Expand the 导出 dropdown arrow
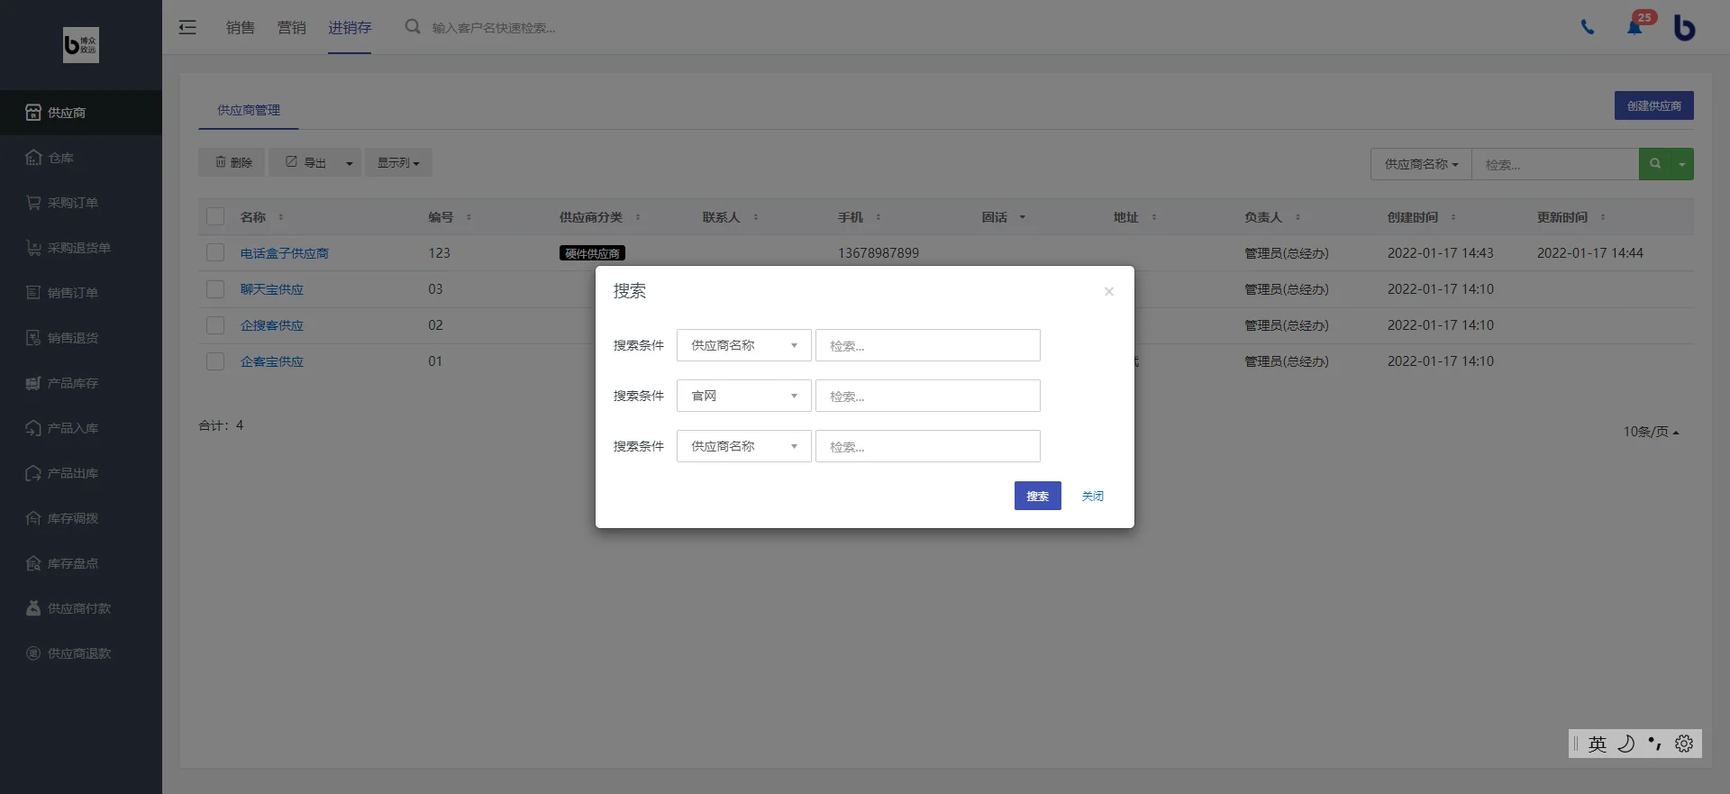1730x794 pixels. coord(350,163)
